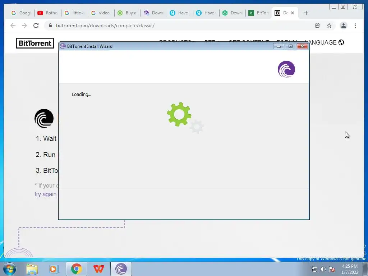Switch to the 'little c' Google tab

pyautogui.click(x=74, y=13)
